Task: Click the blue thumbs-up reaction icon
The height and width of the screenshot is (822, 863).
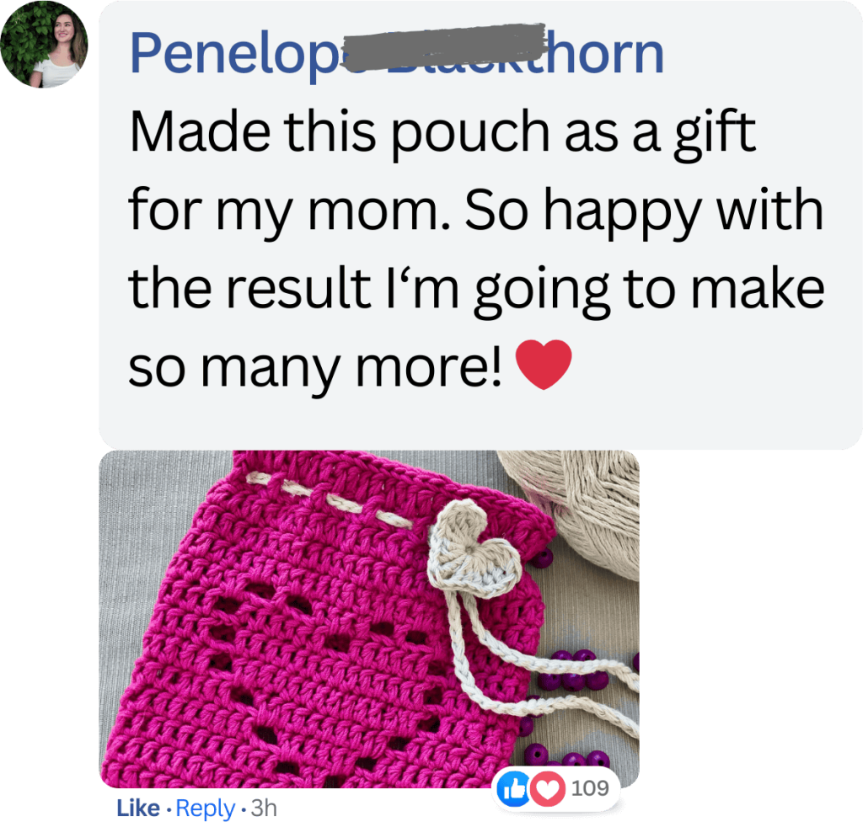Action: click(513, 789)
